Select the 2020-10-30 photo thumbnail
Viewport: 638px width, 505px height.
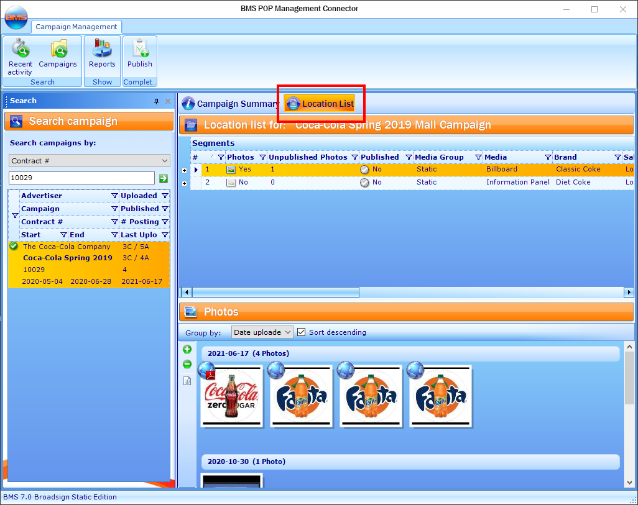pyautogui.click(x=231, y=480)
